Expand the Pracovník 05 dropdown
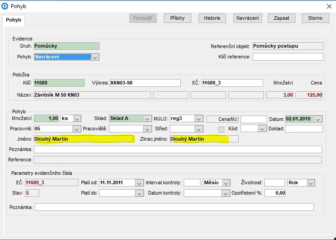The height and width of the screenshot is (240, 336). [x=76, y=129]
